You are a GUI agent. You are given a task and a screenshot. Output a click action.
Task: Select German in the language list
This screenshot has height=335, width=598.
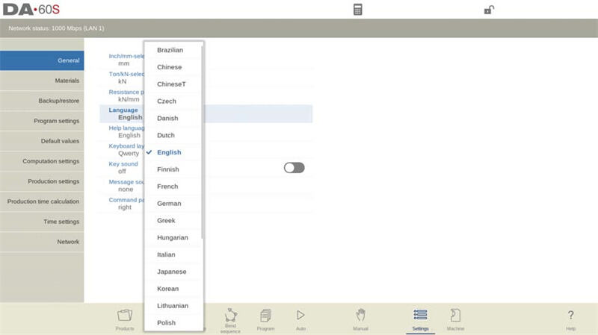point(169,204)
